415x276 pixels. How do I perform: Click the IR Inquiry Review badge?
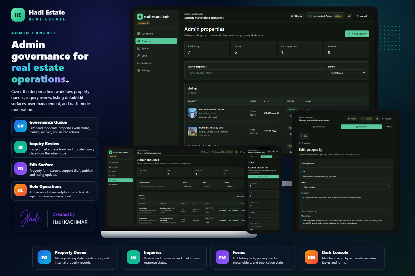coord(21,147)
